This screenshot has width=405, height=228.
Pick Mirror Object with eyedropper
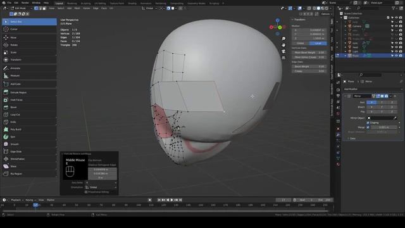pos(395,118)
